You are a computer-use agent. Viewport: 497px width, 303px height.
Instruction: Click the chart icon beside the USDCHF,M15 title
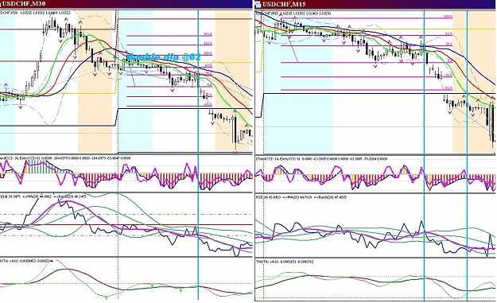point(258,4)
